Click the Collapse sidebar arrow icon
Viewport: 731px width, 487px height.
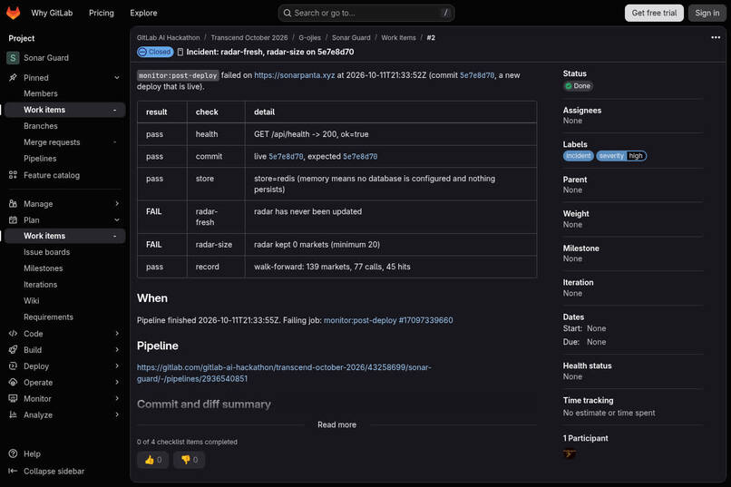[x=13, y=472]
